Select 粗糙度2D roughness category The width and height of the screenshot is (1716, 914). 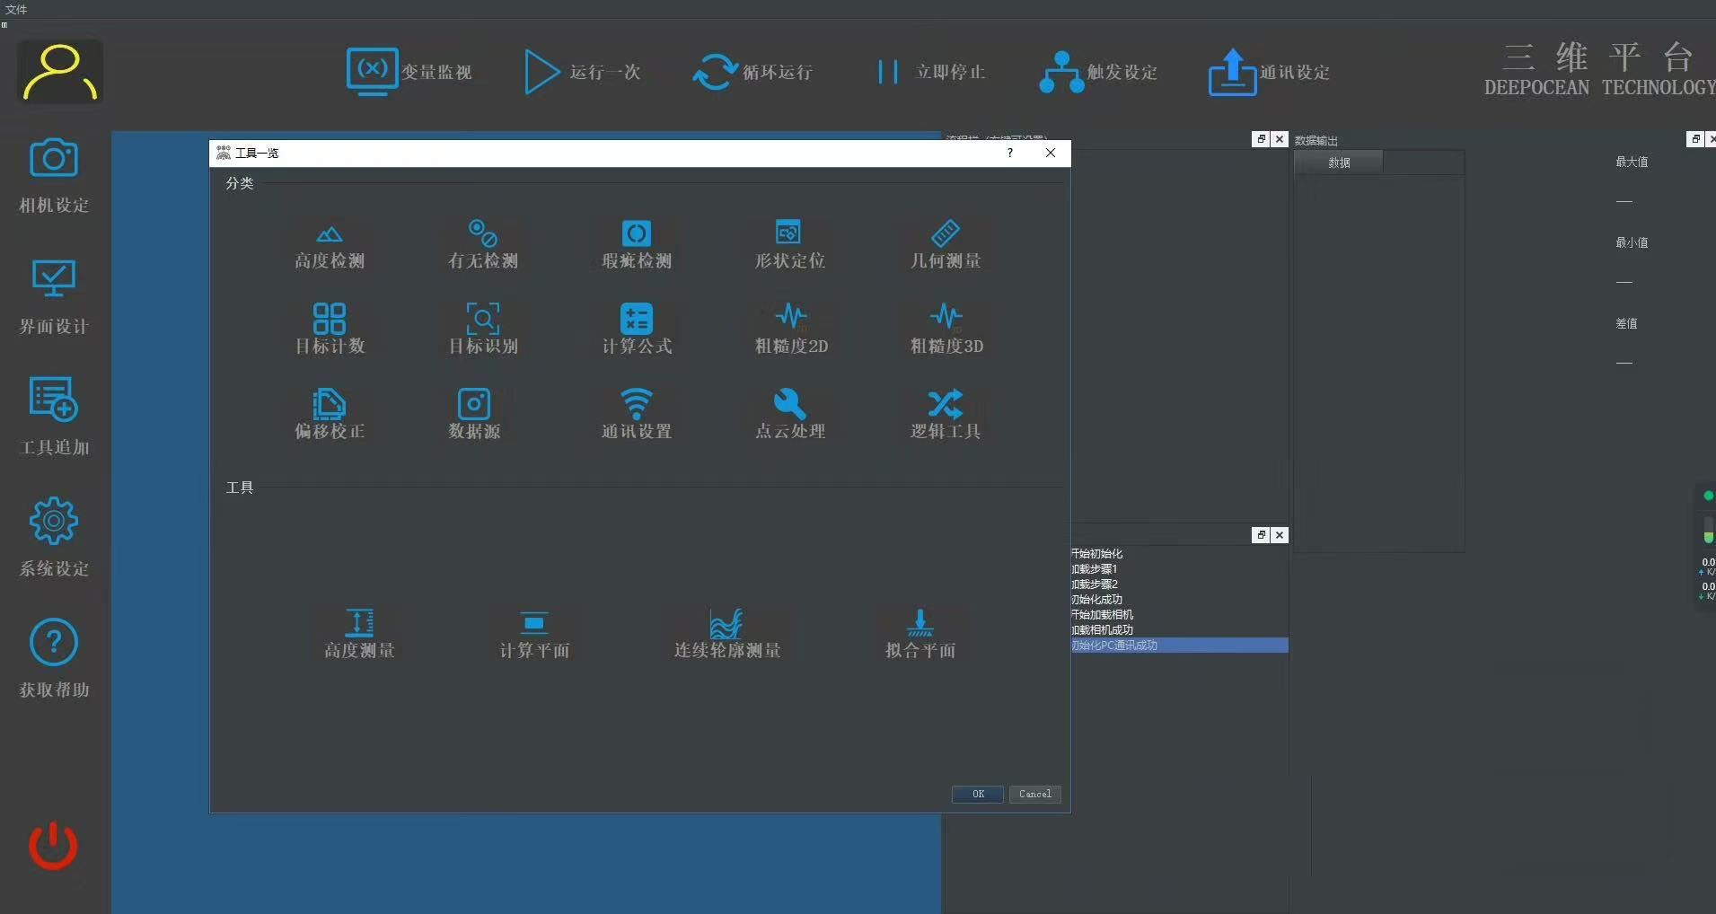pyautogui.click(x=791, y=330)
